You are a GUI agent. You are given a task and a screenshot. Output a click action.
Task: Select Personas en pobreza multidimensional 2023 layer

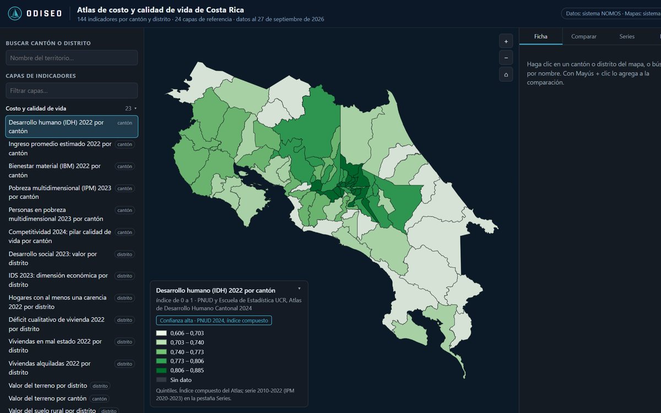(72, 214)
